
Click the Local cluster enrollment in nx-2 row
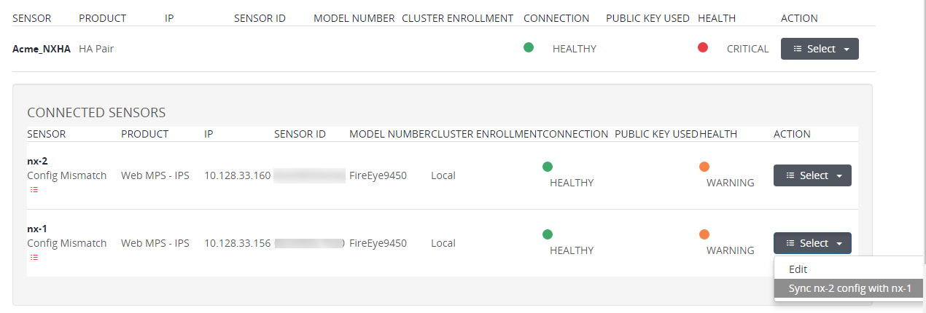pyautogui.click(x=443, y=175)
